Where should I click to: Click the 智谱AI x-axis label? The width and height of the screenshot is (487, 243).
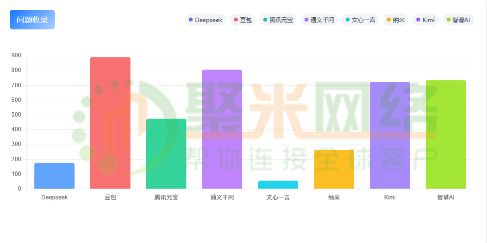pyautogui.click(x=446, y=197)
